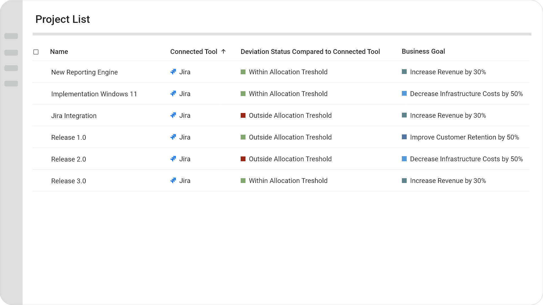This screenshot has width=543, height=305.
Task: Click Increase Revenue by 30% for Release 3.0
Action: (448, 181)
